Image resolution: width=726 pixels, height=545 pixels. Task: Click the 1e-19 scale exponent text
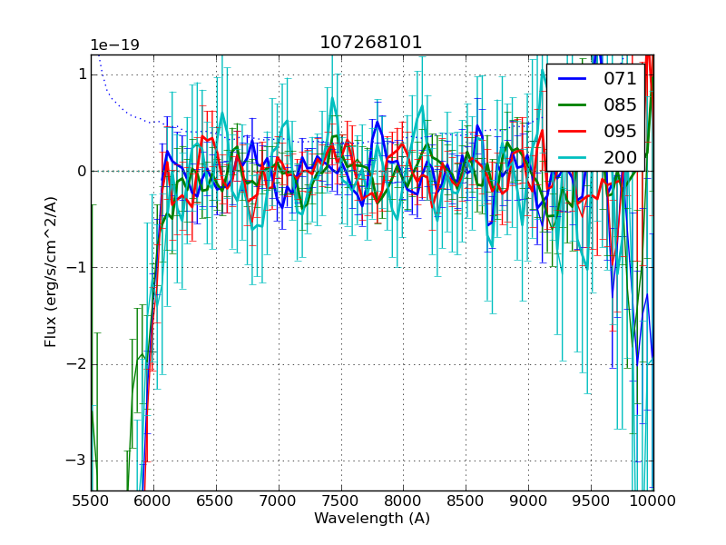tap(114, 45)
